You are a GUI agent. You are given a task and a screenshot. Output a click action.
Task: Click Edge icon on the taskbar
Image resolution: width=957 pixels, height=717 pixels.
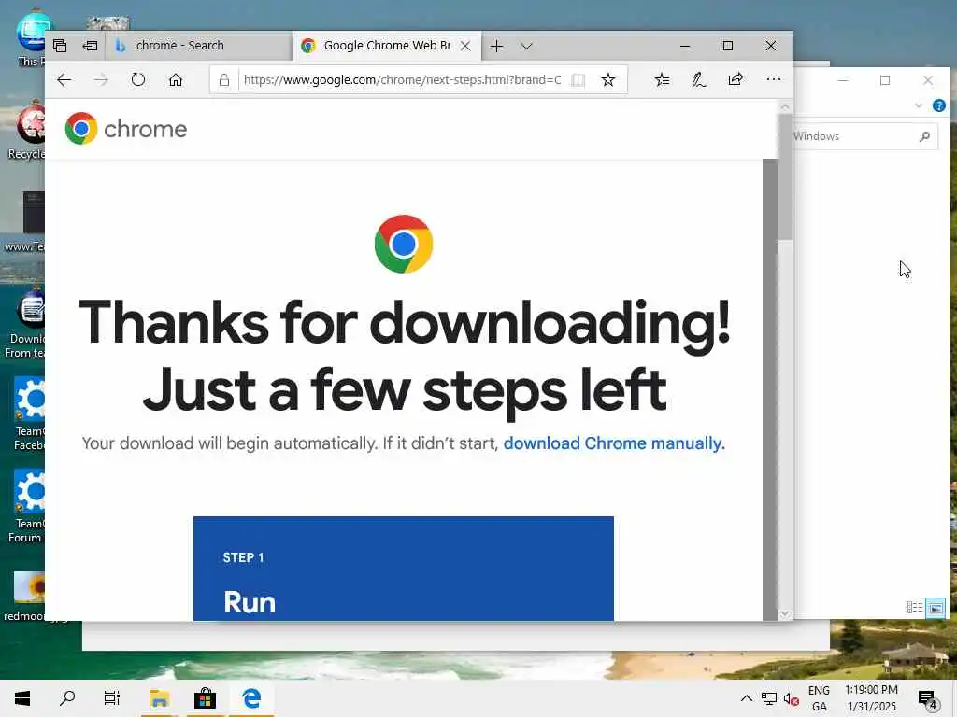[251, 698]
